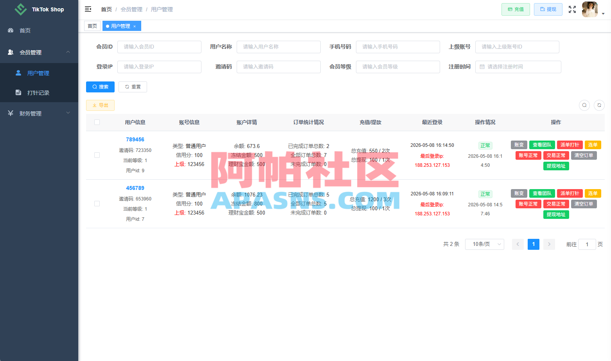The width and height of the screenshot is (611, 361).
Task: Click 账变 for user 789456
Action: tap(519, 145)
